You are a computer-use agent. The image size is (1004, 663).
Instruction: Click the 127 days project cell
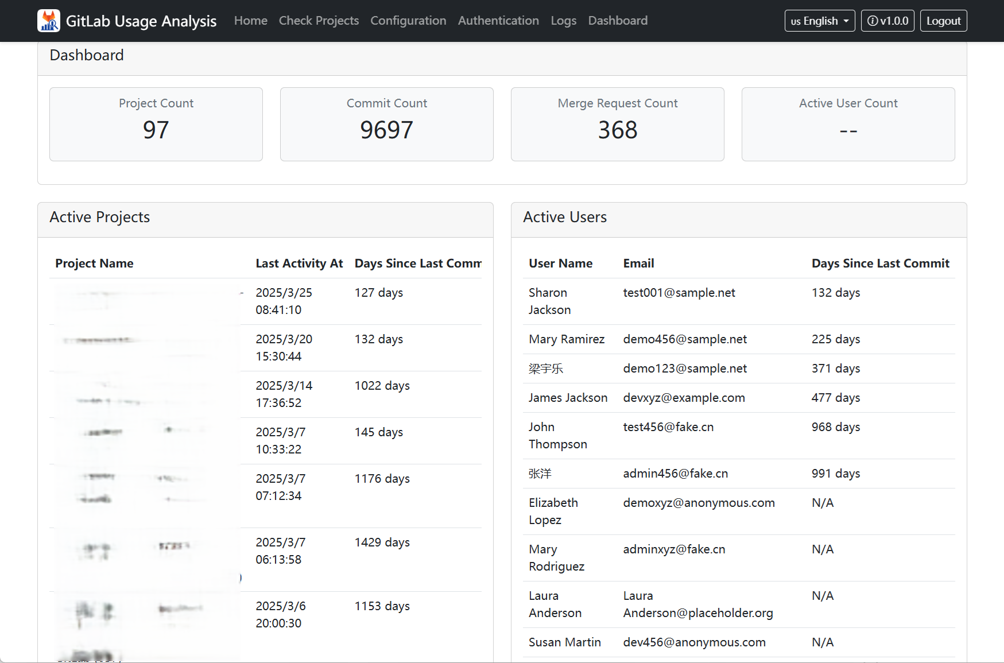tap(379, 293)
